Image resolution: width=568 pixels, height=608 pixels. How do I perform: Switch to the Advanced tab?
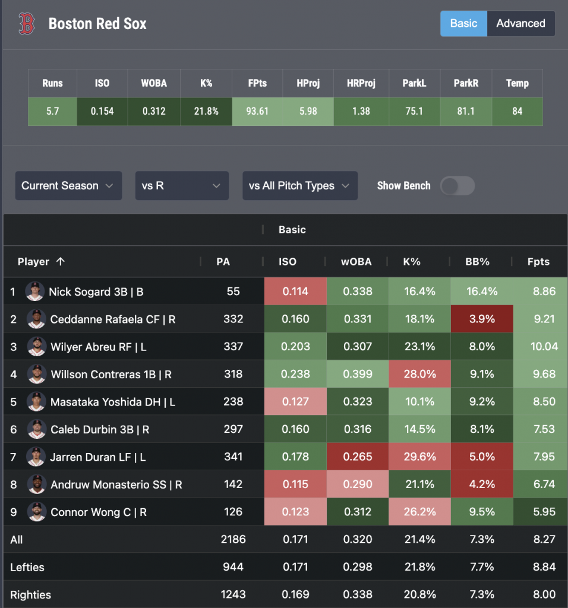pyautogui.click(x=520, y=23)
